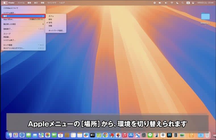Screen dimensions: 216x140
Task: Launch Apple TV from Dock
Action: [x=92, y=135]
